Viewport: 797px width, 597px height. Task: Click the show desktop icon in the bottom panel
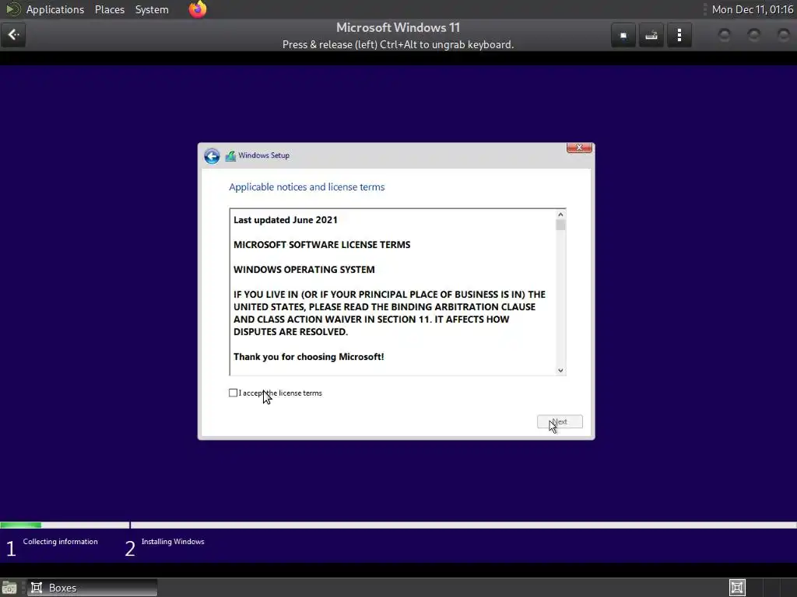(x=9, y=588)
